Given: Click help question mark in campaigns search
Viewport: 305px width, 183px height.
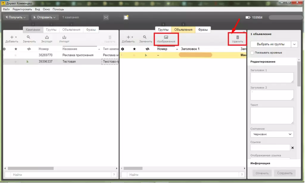Looking at the screenshot, I should tap(114, 175).
